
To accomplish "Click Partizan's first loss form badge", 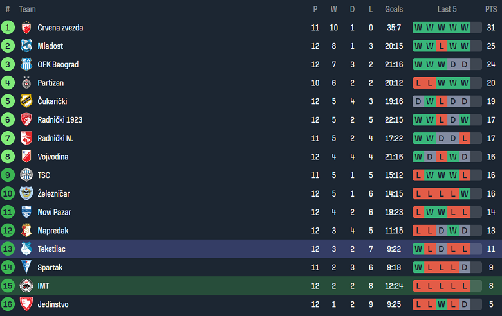I will [418, 83].
